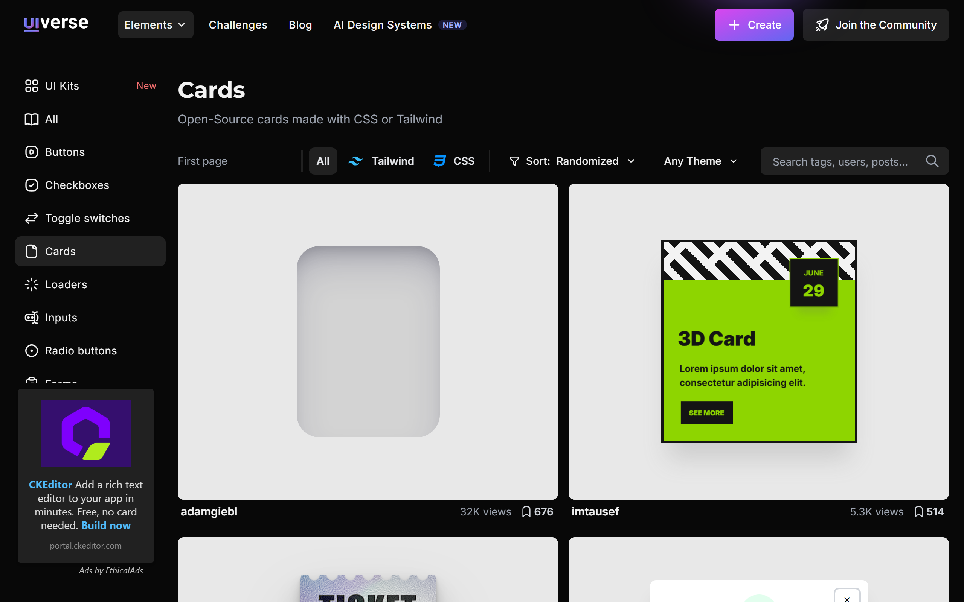This screenshot has height=602, width=964.
Task: Click SEE MORE on 3D Card
Action: [707, 413]
